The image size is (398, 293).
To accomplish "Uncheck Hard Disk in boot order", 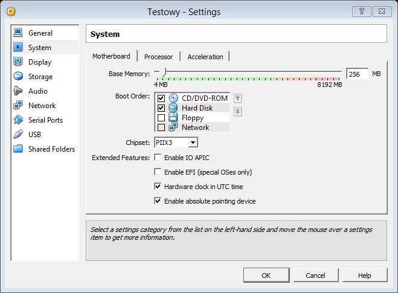I will tap(161, 108).
